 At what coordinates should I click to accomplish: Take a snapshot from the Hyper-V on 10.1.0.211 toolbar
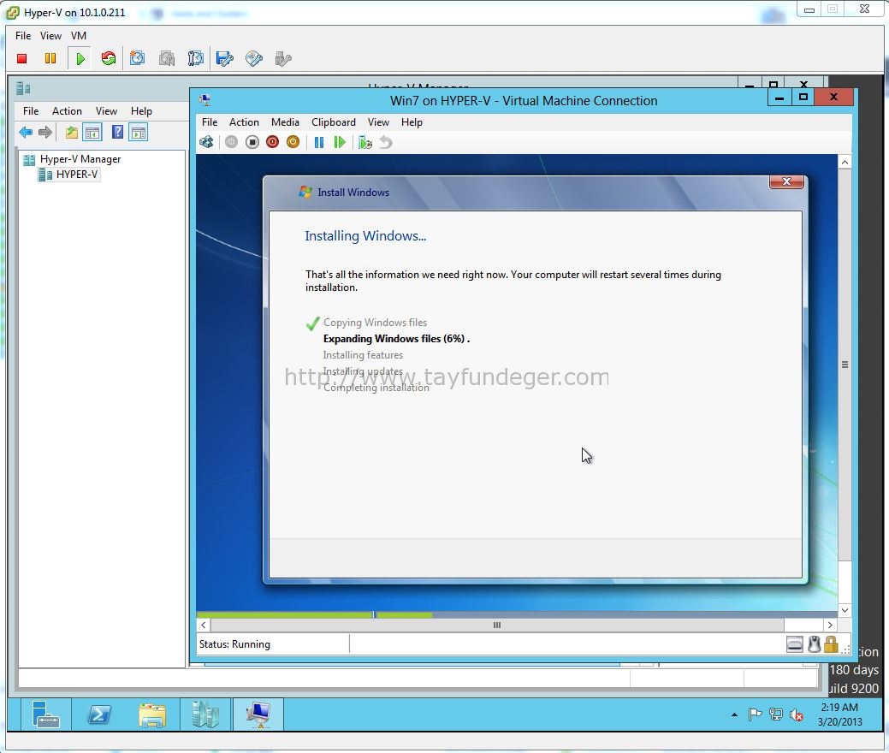[137, 58]
